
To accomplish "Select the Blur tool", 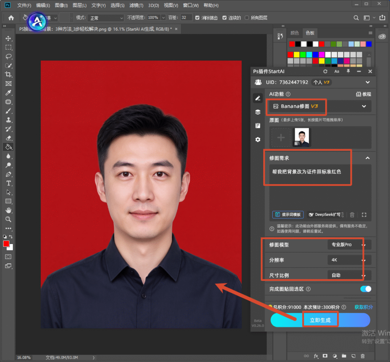I will (x=8, y=156).
